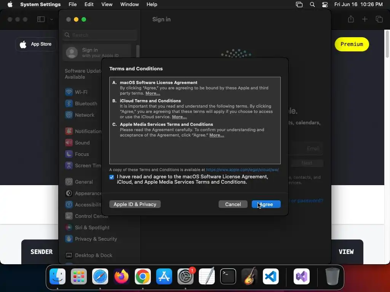Open More link for Apple Media Services Terms

coord(217,135)
